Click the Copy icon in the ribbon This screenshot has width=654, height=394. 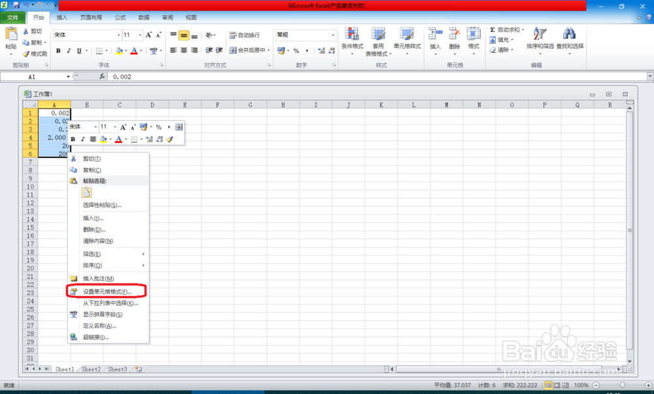coord(26,42)
